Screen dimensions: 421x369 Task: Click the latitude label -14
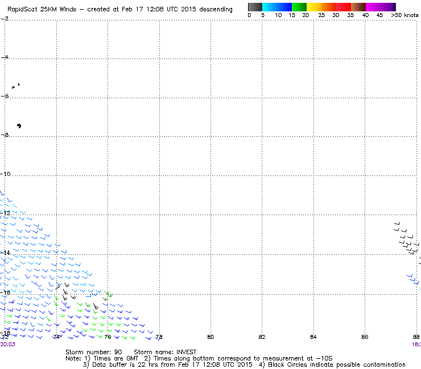tap(5, 253)
